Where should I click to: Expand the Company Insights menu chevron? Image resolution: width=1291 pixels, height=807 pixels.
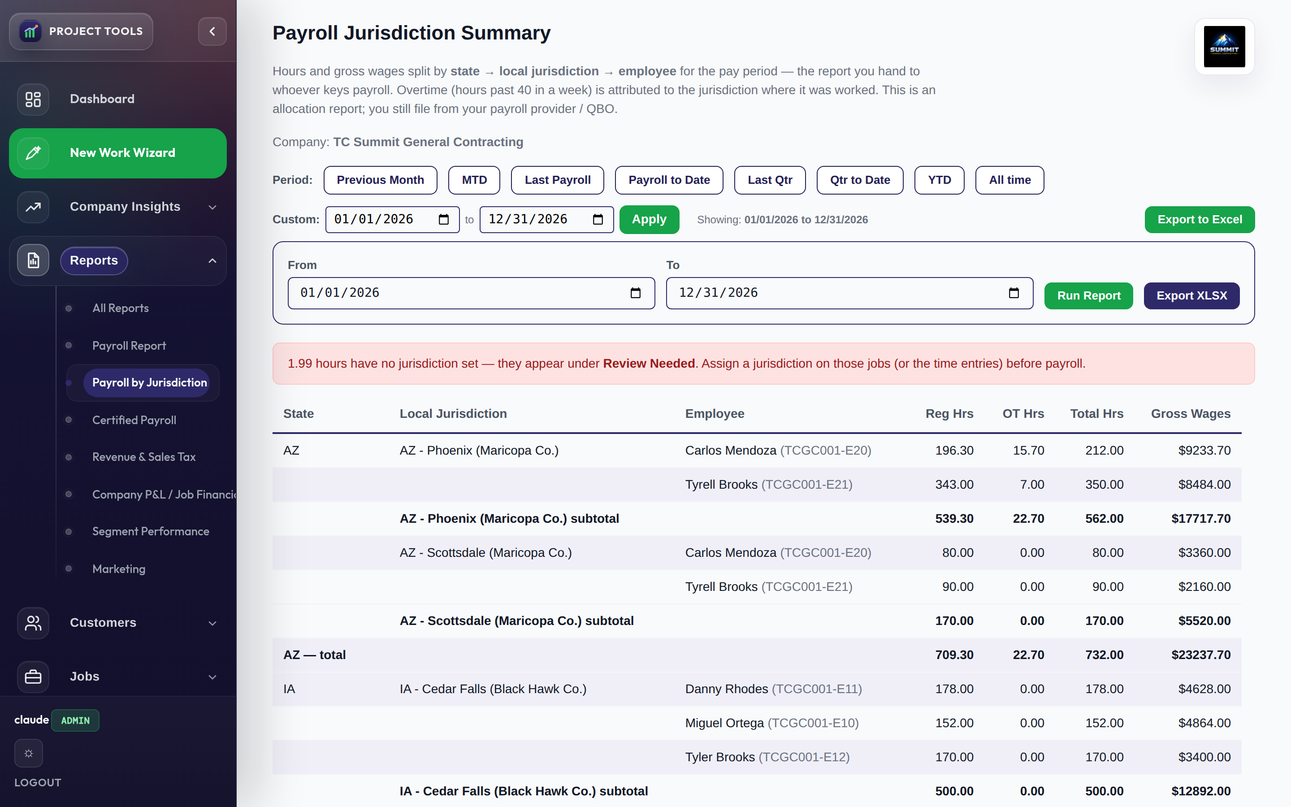[x=212, y=207]
